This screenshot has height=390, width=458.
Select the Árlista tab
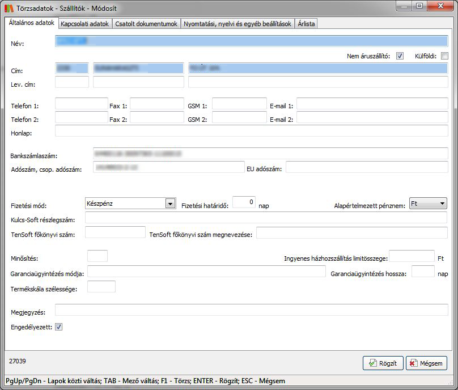click(307, 24)
